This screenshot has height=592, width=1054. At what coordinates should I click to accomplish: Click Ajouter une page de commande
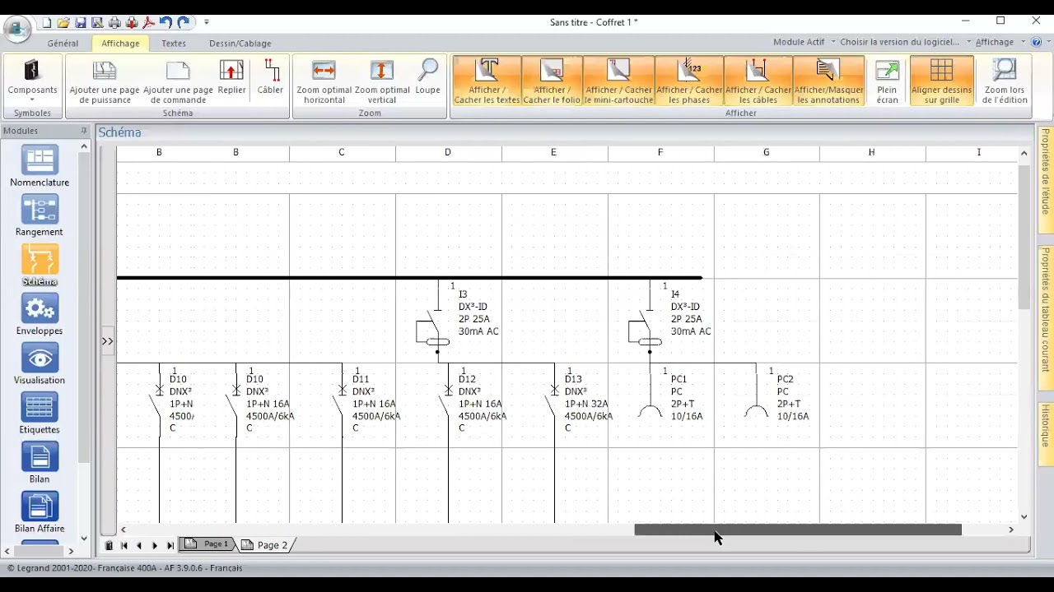(178, 81)
